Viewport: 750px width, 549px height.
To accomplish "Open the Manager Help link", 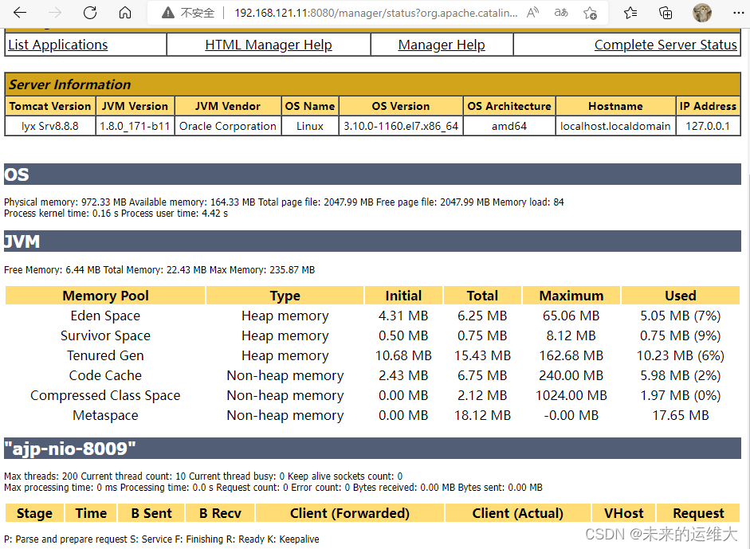I will pos(442,45).
